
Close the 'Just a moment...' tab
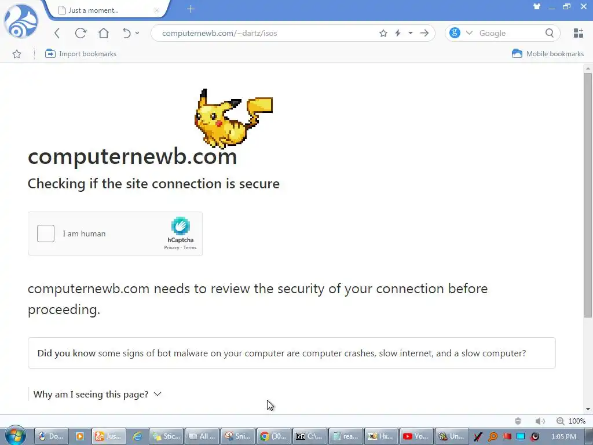click(x=156, y=10)
